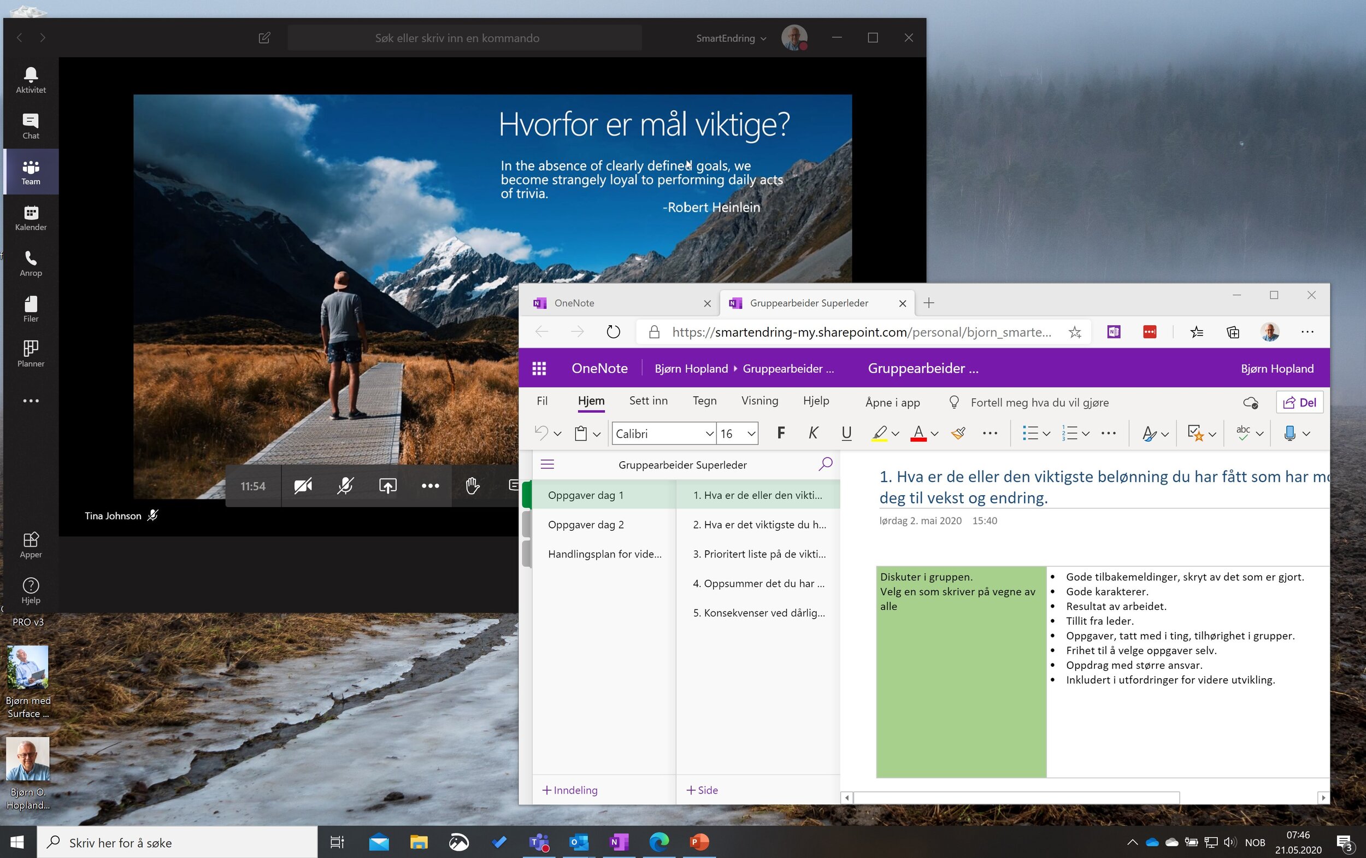This screenshot has height=858, width=1366.
Task: Switch to the Sett inn ribbon tab
Action: [648, 401]
